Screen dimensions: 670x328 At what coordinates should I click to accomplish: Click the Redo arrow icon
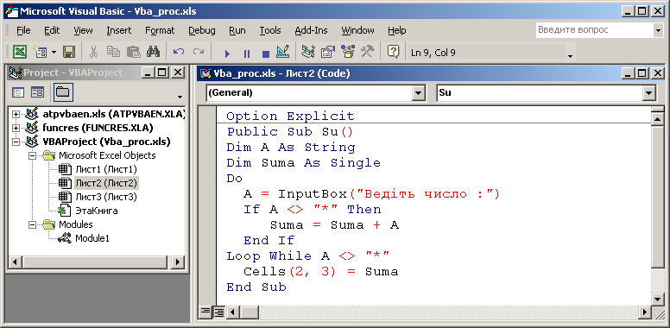(x=199, y=52)
